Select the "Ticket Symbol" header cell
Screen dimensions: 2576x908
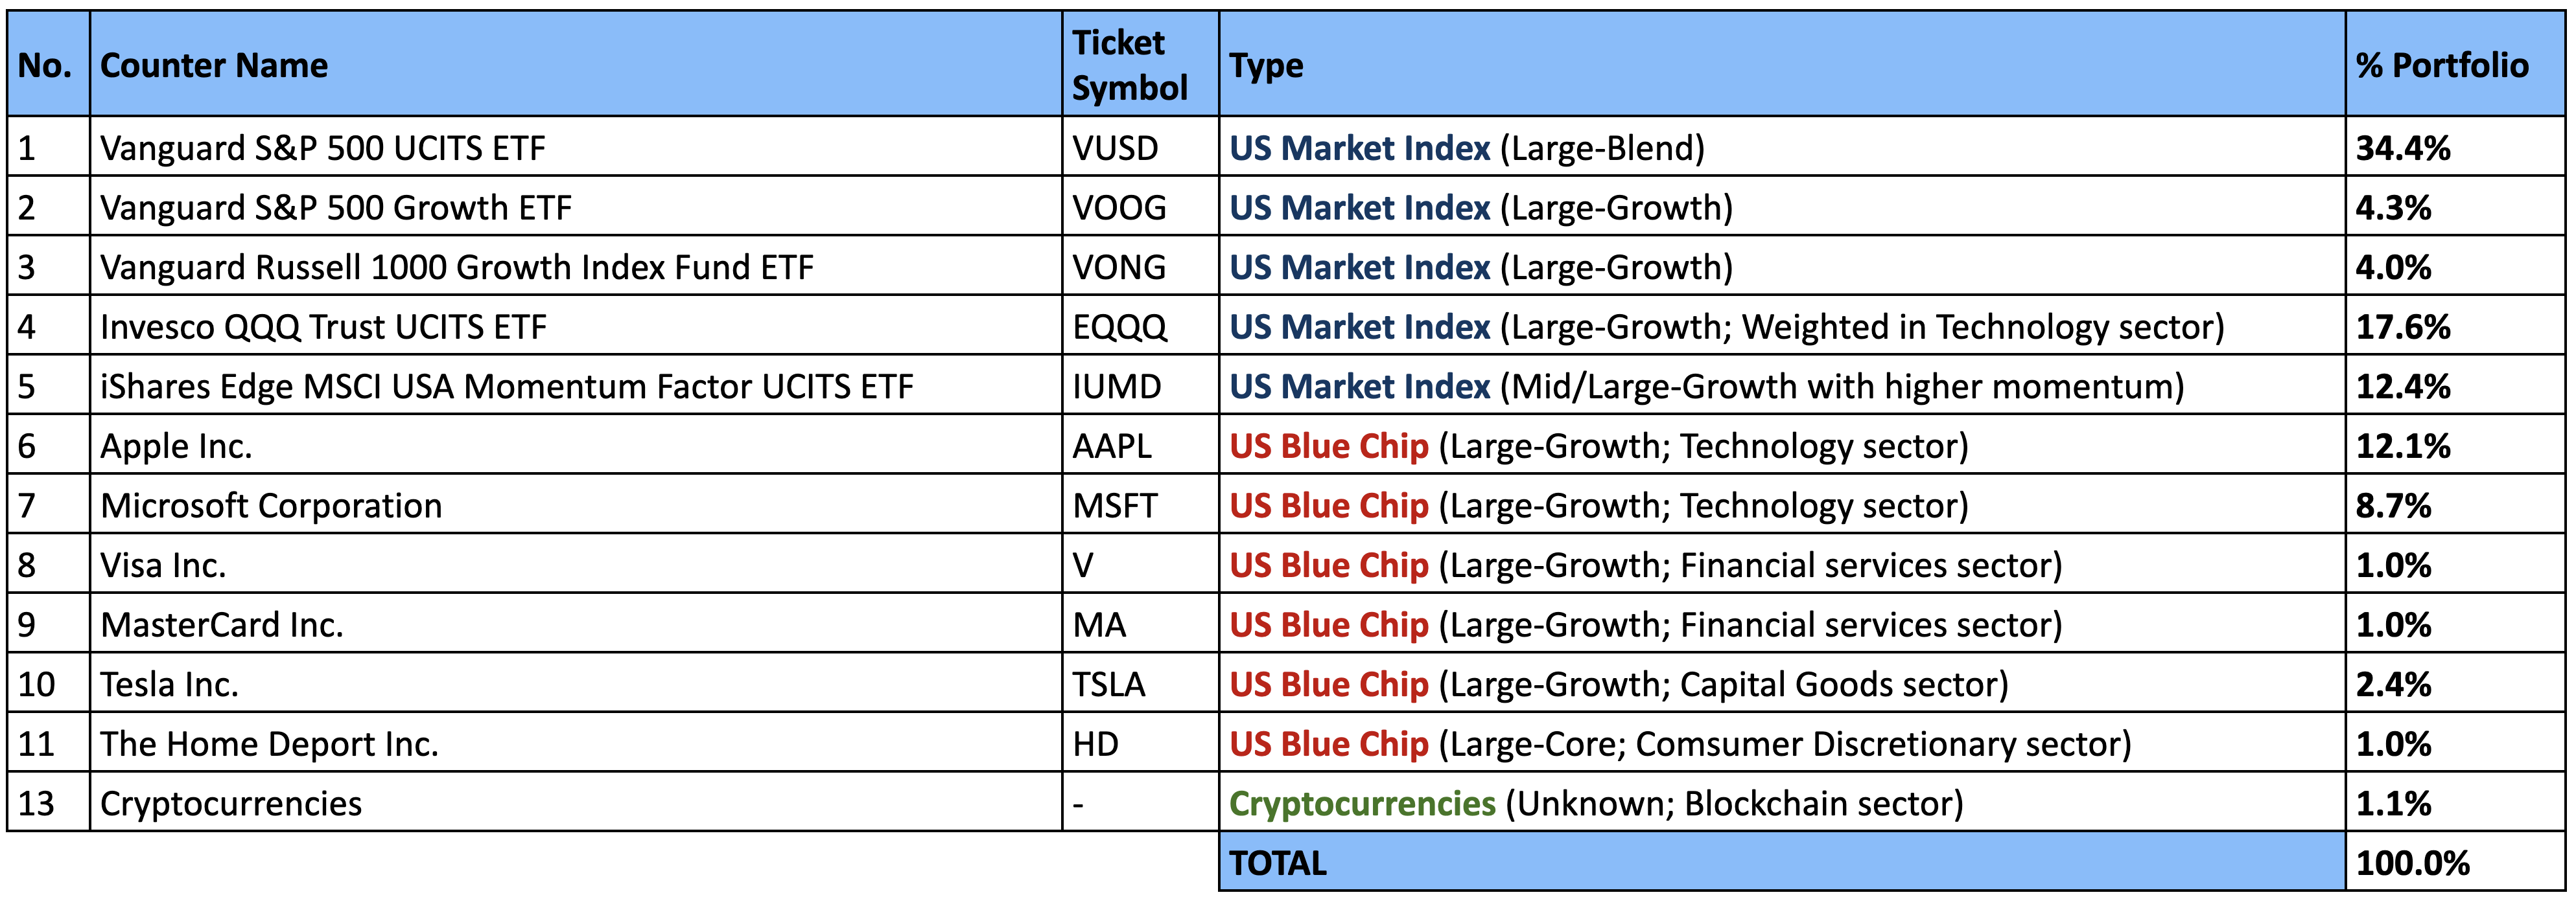pyautogui.click(x=1130, y=66)
